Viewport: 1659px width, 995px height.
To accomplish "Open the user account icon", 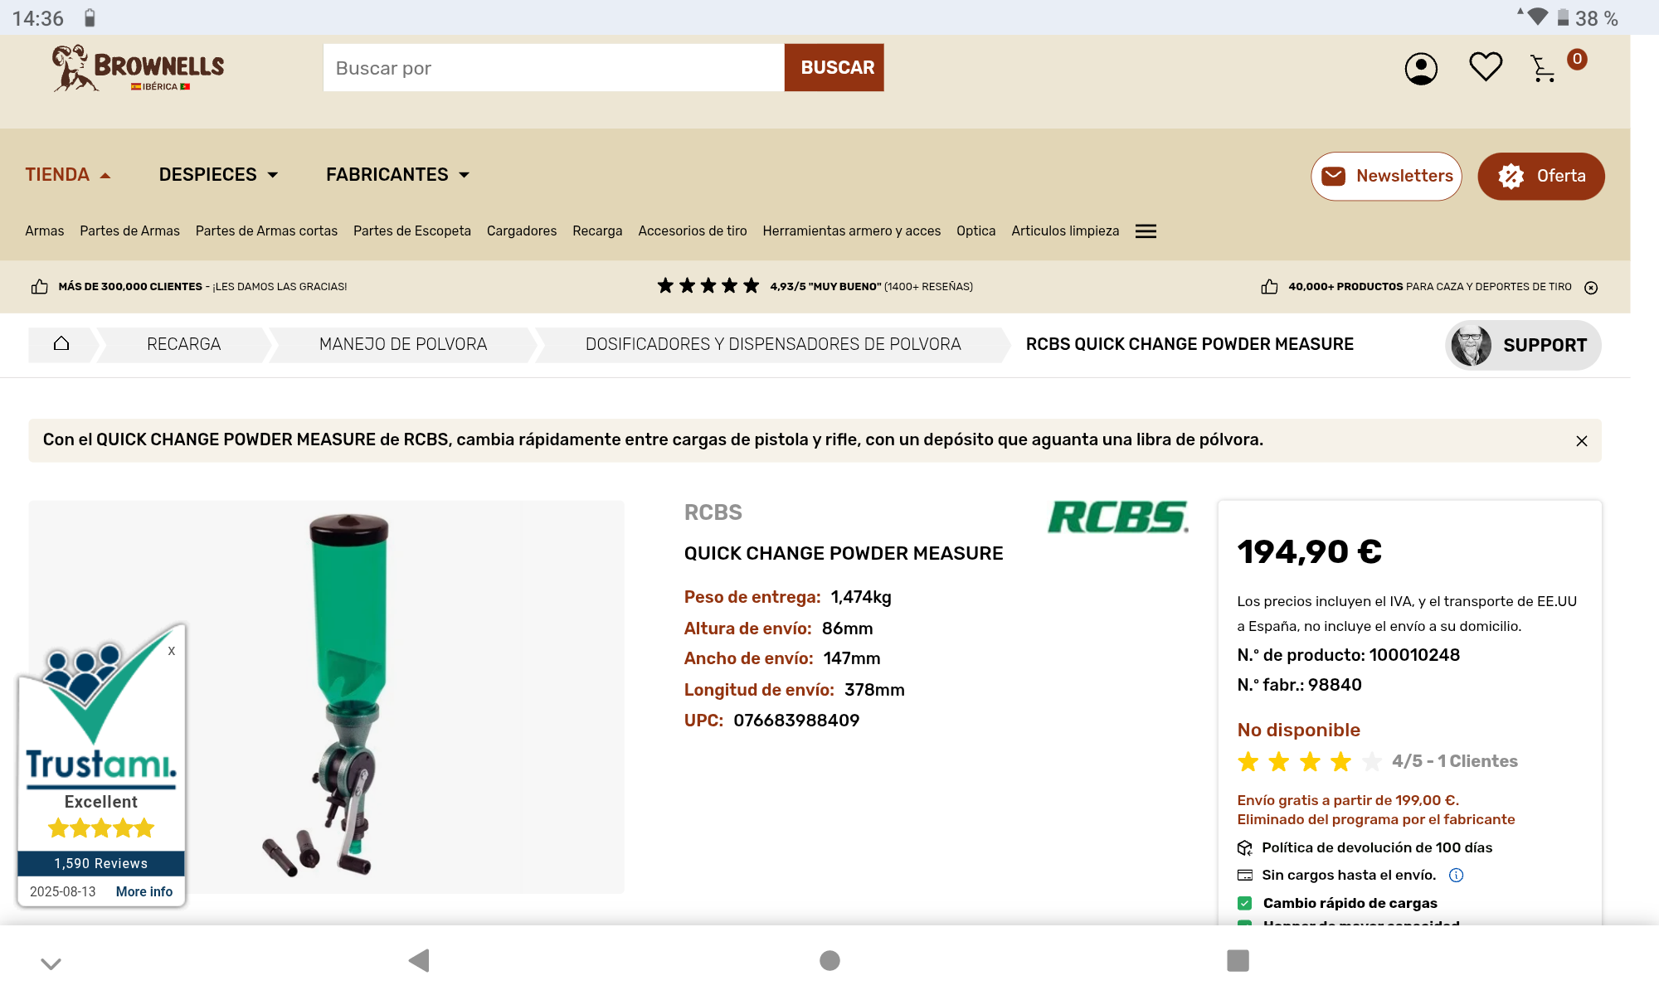I will click(1420, 68).
